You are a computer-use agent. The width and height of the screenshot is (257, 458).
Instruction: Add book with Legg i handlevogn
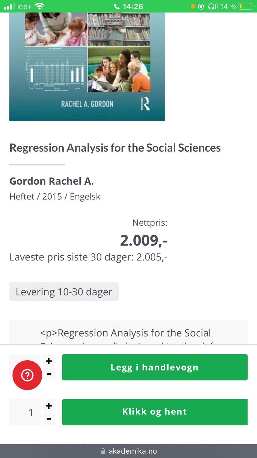tap(154, 367)
